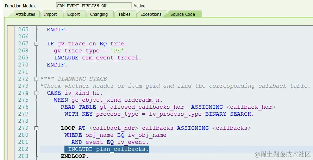Screen dimensions: 313x160
Task: Click line number 269
Action: [23, 58]
